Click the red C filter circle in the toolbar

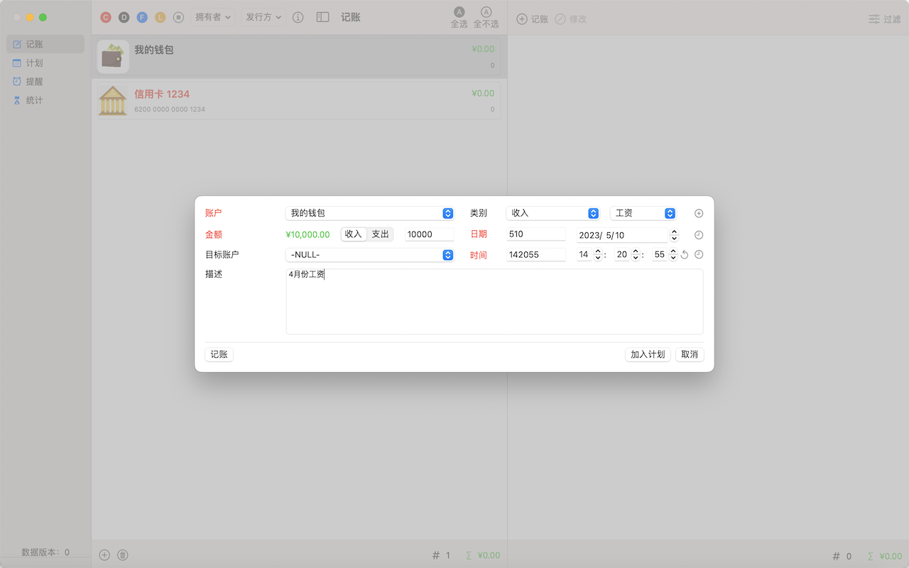(106, 17)
